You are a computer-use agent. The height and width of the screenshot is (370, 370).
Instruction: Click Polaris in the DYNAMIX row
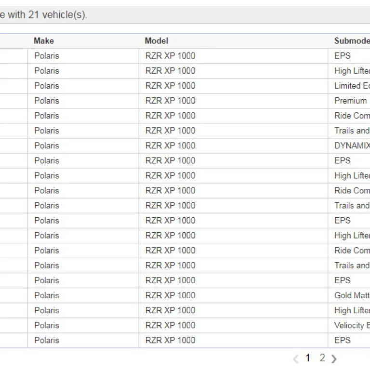coord(47,145)
